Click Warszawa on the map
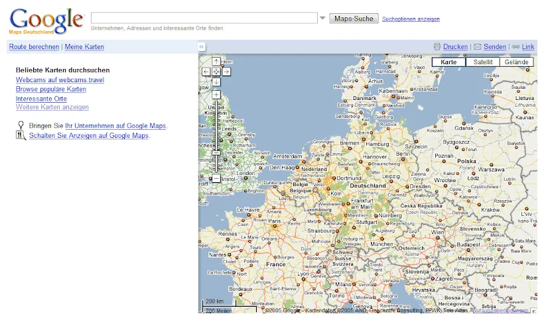544x320 pixels. (492, 170)
